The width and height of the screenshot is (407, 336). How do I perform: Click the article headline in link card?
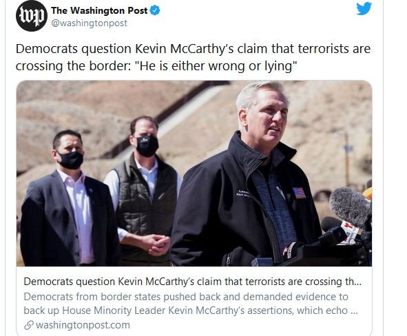[x=192, y=282]
